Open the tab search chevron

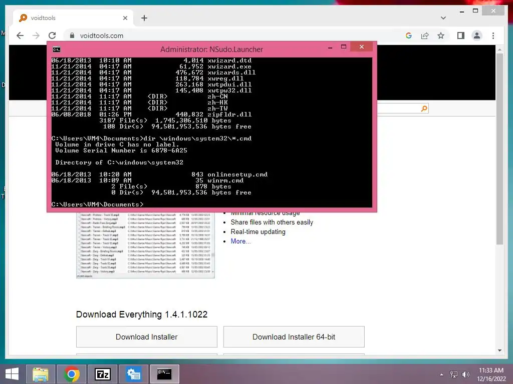[443, 18]
